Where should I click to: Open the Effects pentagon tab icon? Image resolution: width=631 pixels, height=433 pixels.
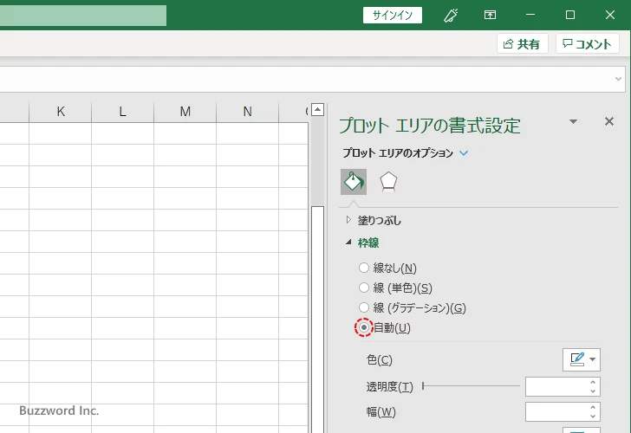click(388, 182)
